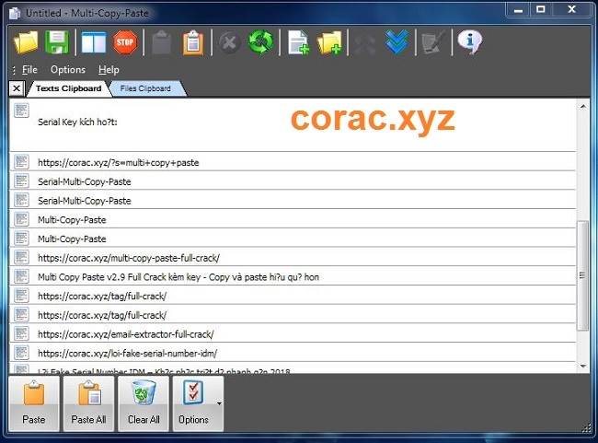Click the open folder toolbar icon
Screen dimensions: 598x443
26,42
